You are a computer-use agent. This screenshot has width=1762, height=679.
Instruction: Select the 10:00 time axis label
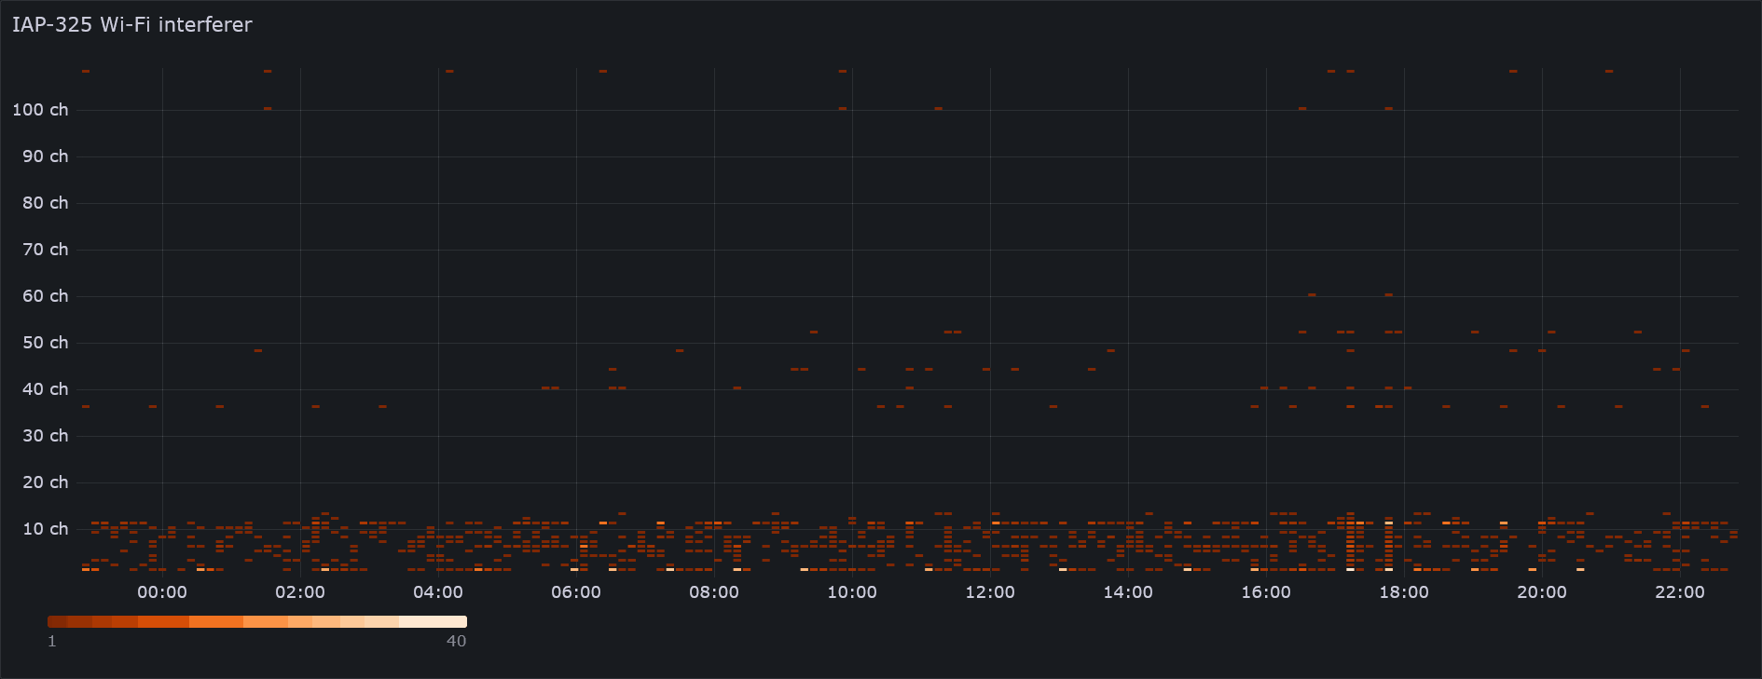pos(852,592)
